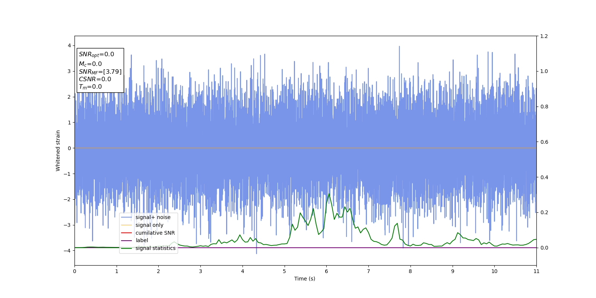Click the right y-axis tick label 0.0
The width and height of the screenshot is (596, 298).
pyautogui.click(x=544, y=248)
